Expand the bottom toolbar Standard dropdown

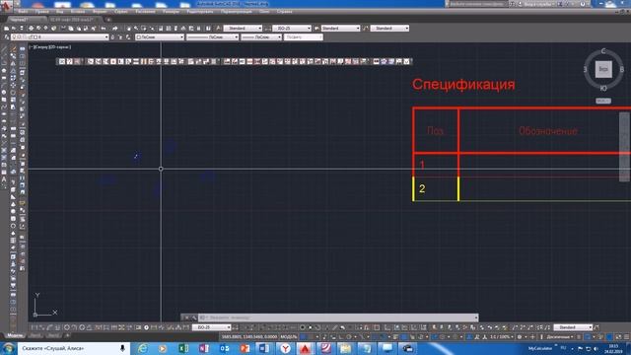(590, 327)
